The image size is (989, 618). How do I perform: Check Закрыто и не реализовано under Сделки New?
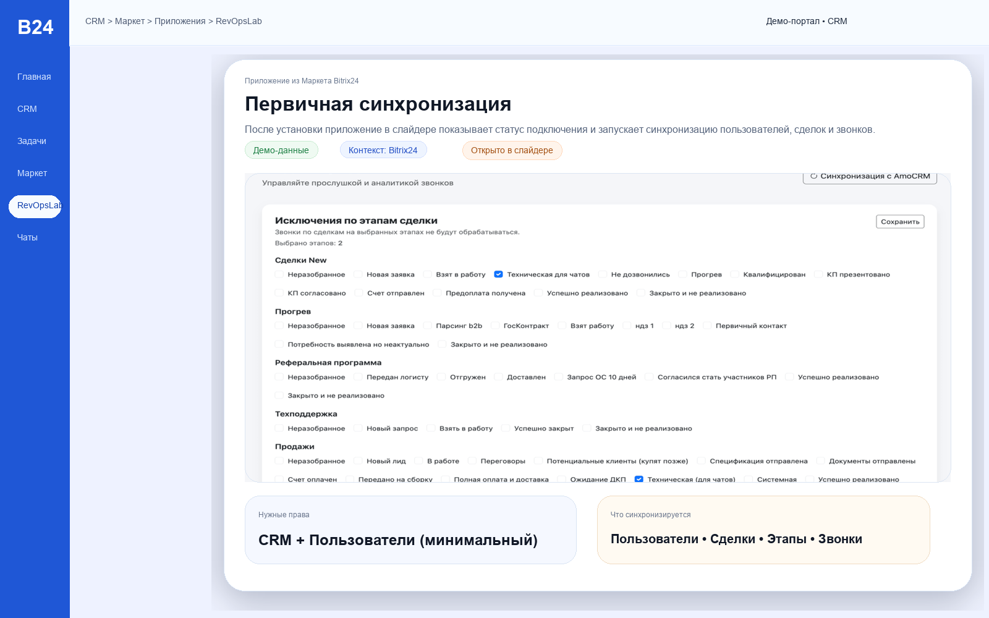640,293
